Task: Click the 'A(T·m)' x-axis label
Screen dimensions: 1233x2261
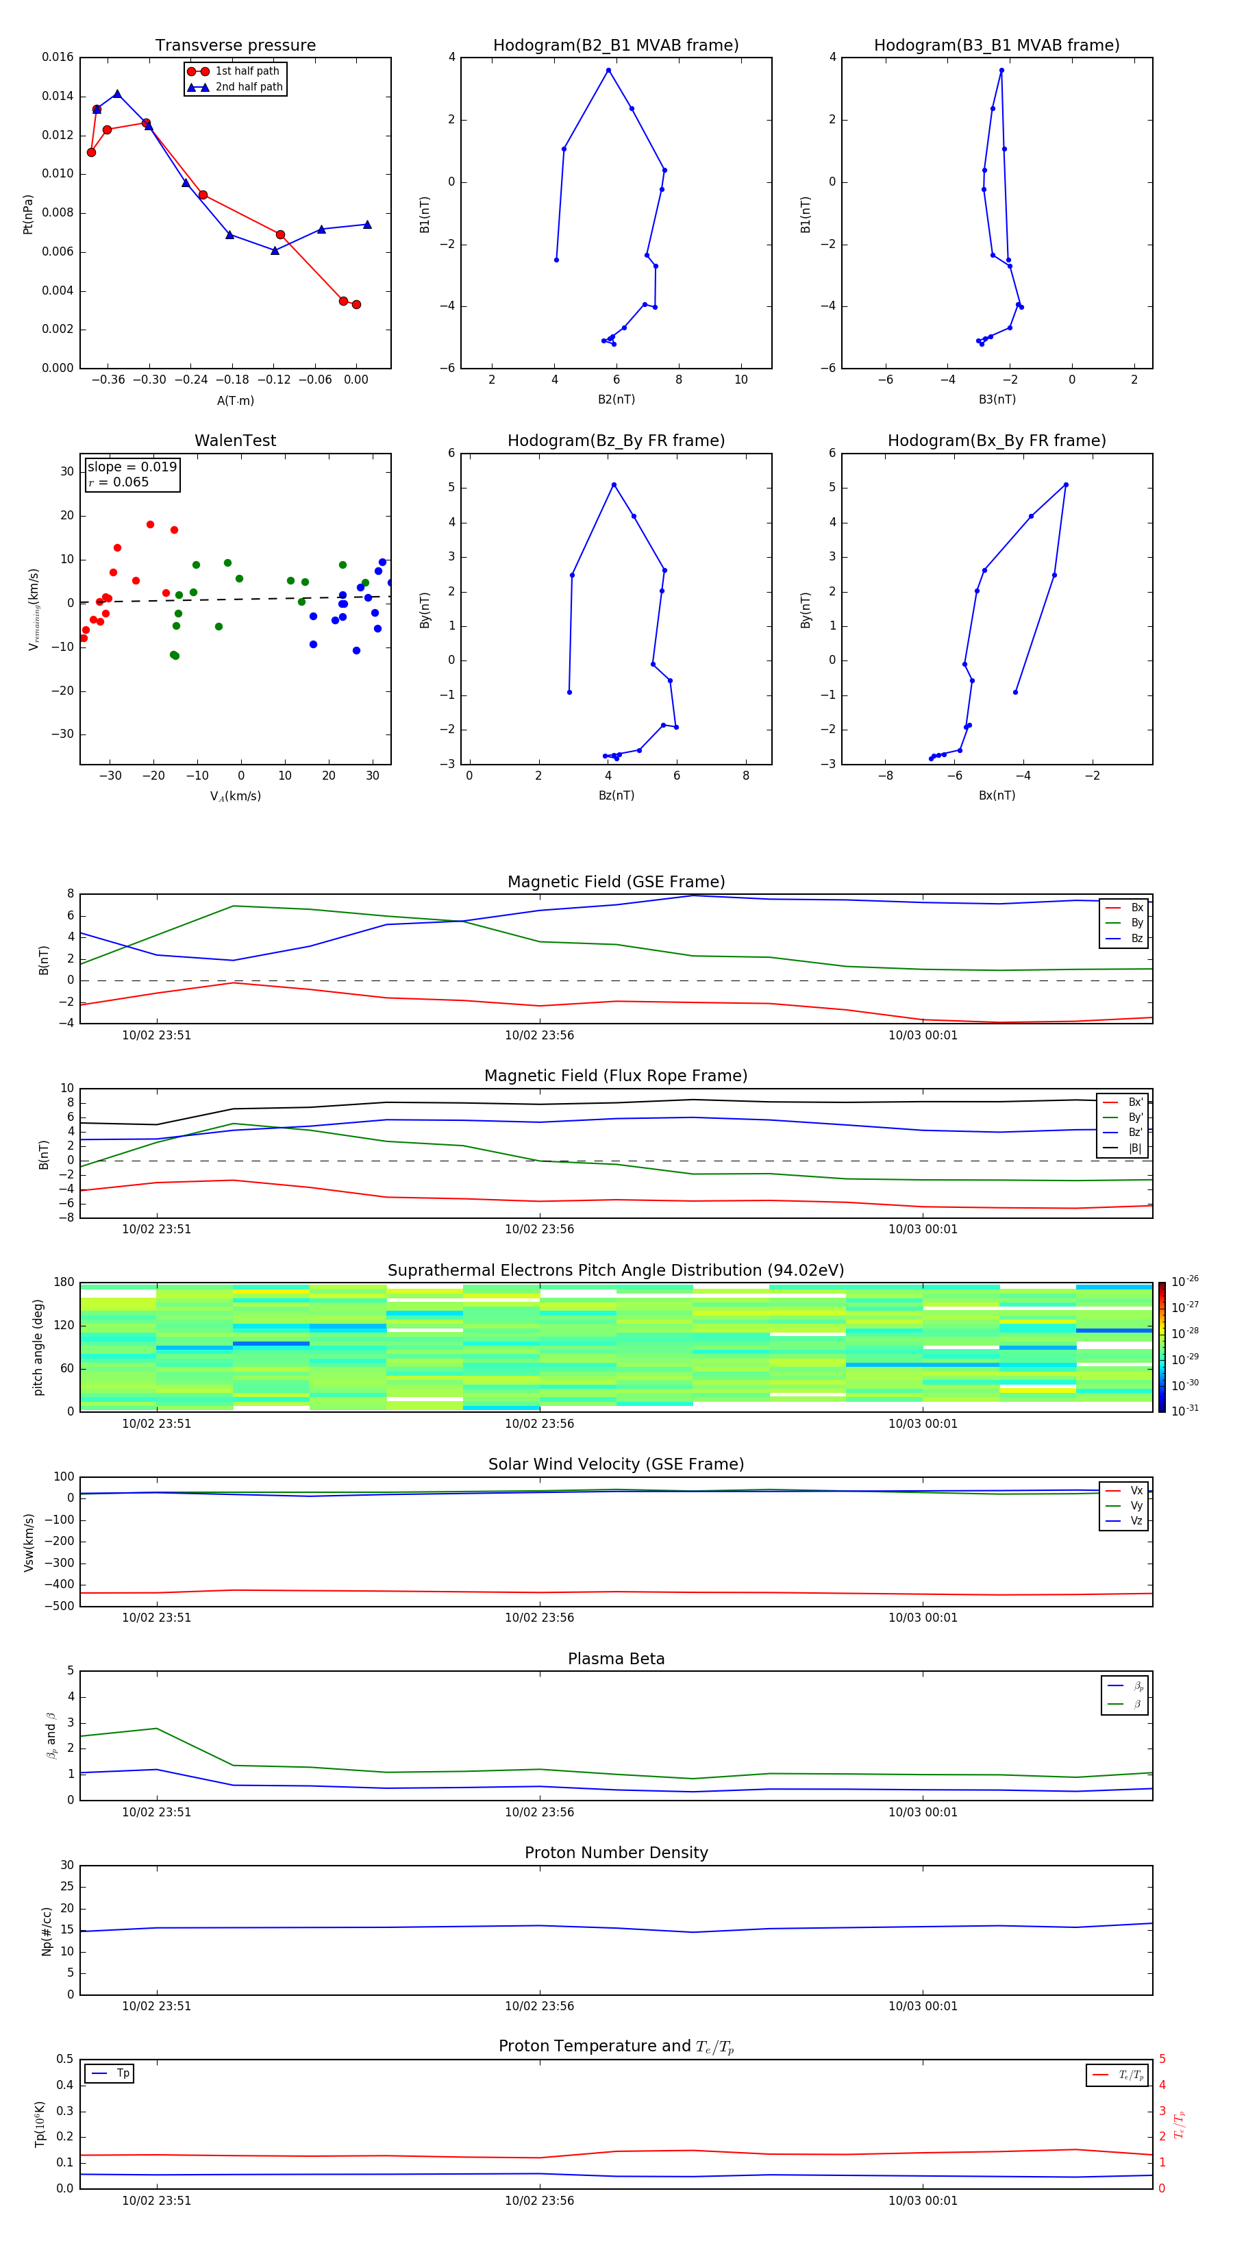Action: pos(235,401)
